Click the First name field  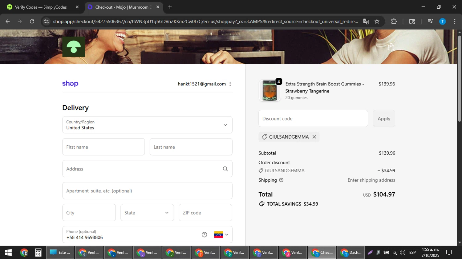click(x=103, y=147)
